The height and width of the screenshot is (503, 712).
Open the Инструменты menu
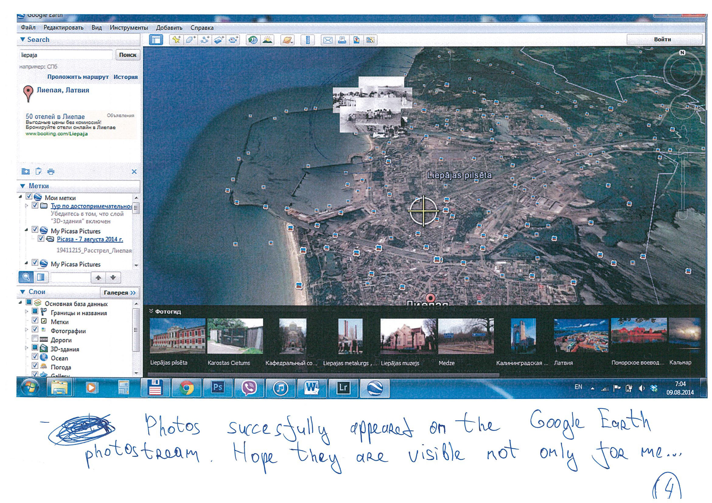(x=129, y=28)
